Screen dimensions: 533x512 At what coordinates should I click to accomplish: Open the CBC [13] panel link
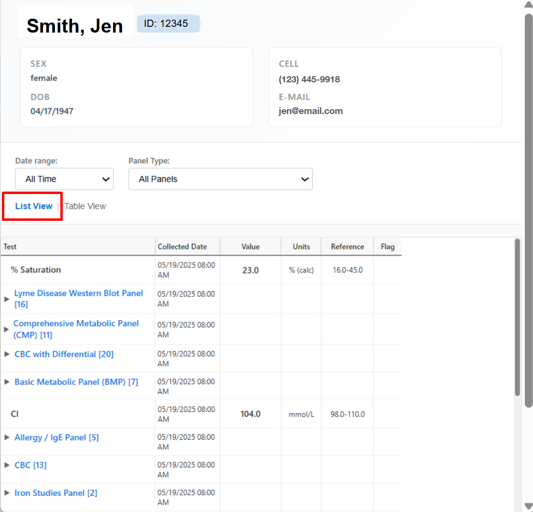(x=31, y=465)
